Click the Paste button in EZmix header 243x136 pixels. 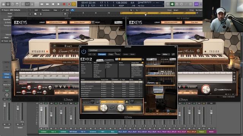click(x=117, y=54)
